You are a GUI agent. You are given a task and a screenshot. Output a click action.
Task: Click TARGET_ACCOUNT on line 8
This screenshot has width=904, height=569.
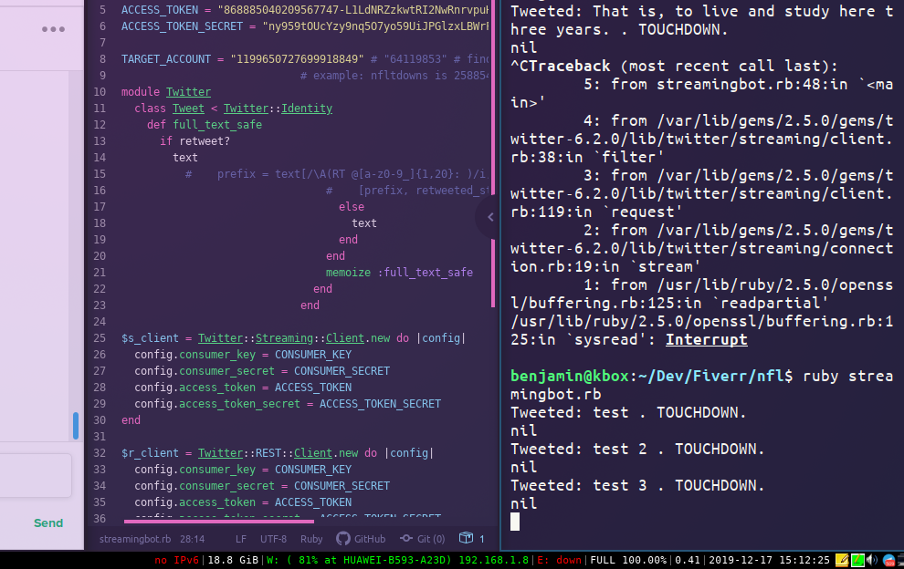click(166, 58)
